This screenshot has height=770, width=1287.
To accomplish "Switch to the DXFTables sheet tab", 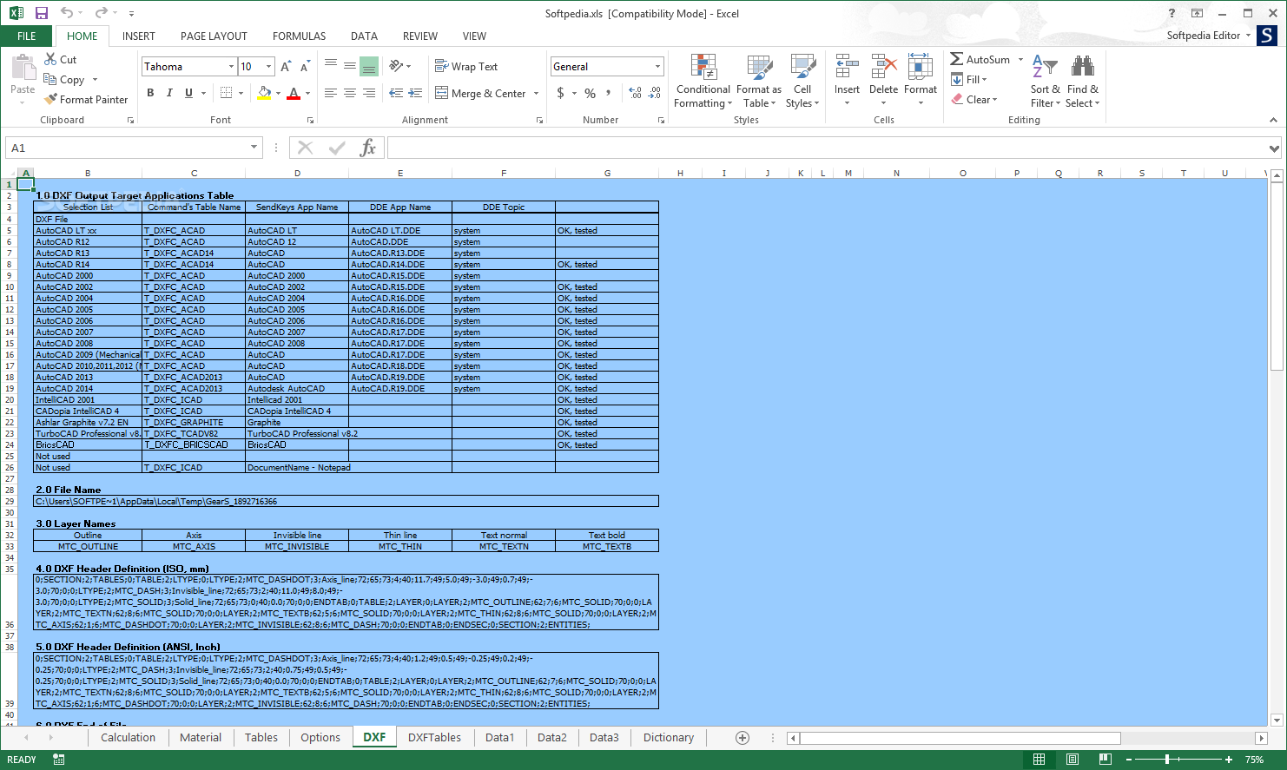I will (x=435, y=738).
